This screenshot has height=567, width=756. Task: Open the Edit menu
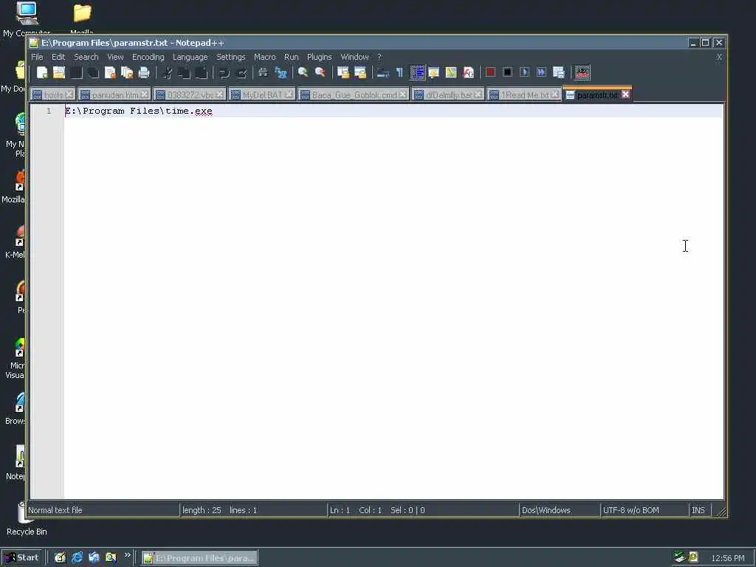(x=58, y=57)
